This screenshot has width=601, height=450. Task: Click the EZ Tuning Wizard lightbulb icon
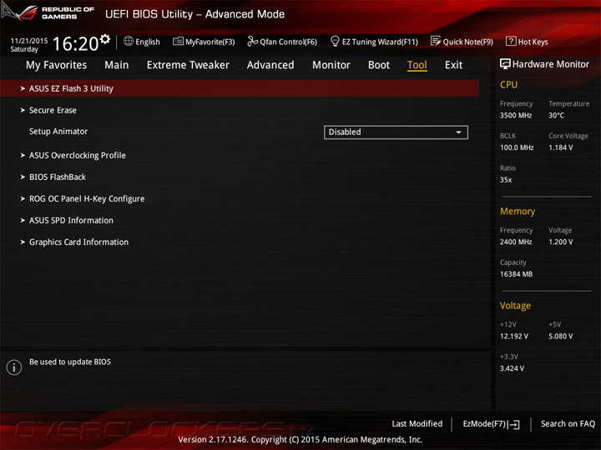(x=335, y=41)
